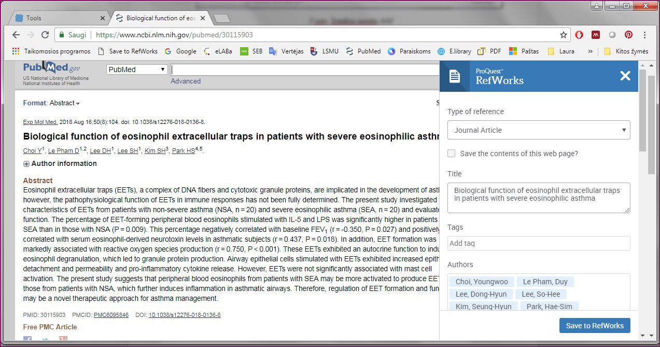Click the Mendeley extension icon
Viewport: 660px width, 347px height.
(596, 35)
